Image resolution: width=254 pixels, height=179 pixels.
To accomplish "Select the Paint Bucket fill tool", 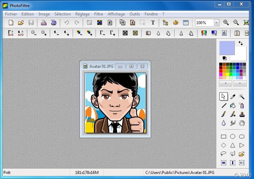I will tap(232, 105).
